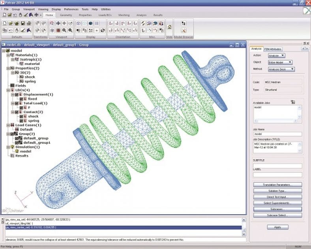Click Open database folder icon in Defaults group
311x249 pixels.
tap(11, 23)
